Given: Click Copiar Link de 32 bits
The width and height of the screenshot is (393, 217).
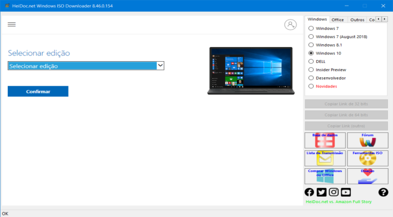Looking at the screenshot, I should coord(346,104).
